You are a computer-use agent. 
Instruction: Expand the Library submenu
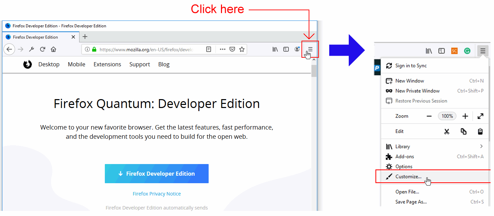[435, 147]
